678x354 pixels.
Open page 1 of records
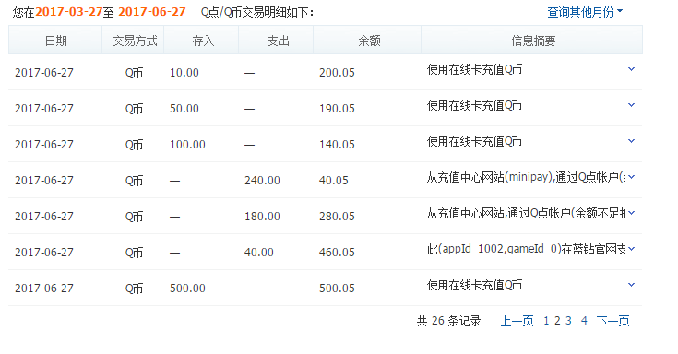546,321
